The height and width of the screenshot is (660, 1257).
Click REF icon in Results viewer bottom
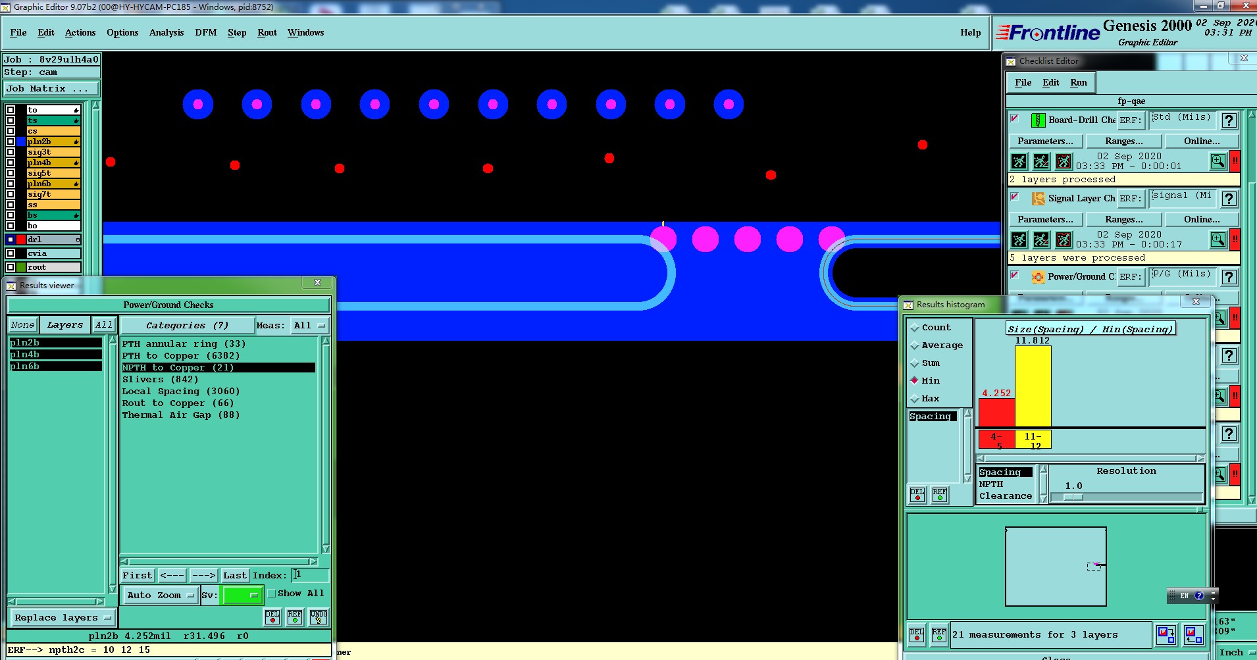coord(295,617)
